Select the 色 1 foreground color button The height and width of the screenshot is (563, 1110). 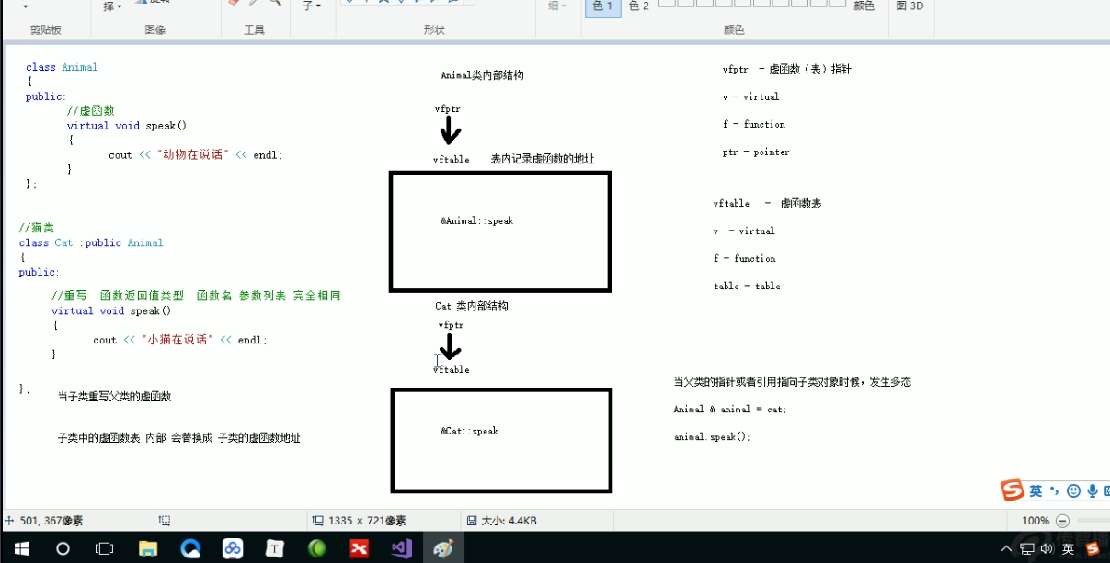pyautogui.click(x=602, y=6)
